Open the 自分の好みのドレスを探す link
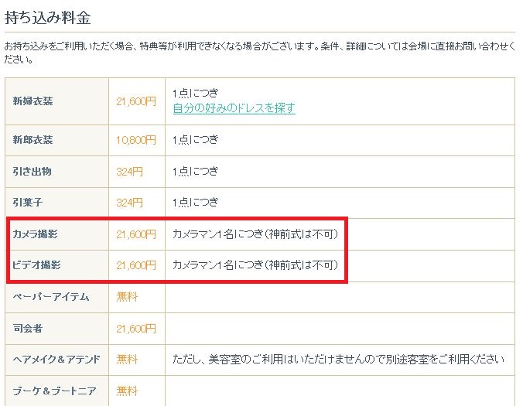 pyautogui.click(x=234, y=108)
